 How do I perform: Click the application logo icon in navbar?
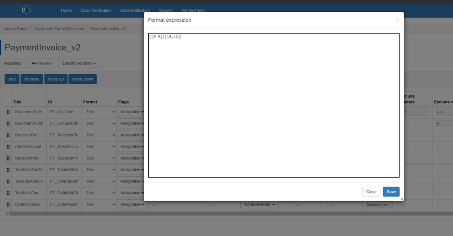tap(26, 10)
